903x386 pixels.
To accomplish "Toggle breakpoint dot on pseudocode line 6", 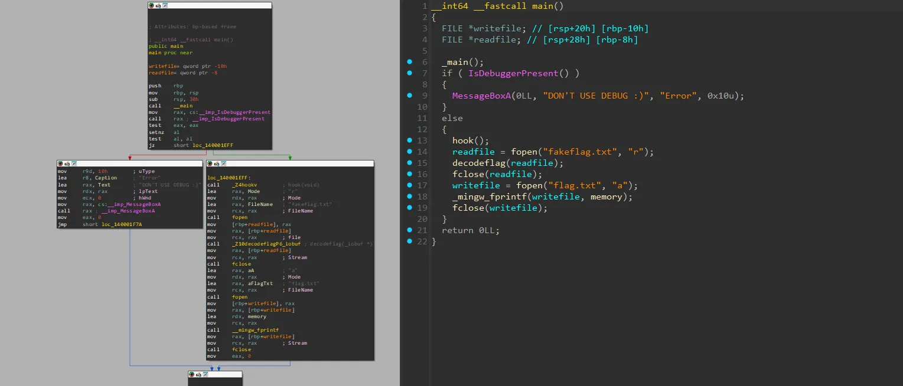I will point(409,62).
